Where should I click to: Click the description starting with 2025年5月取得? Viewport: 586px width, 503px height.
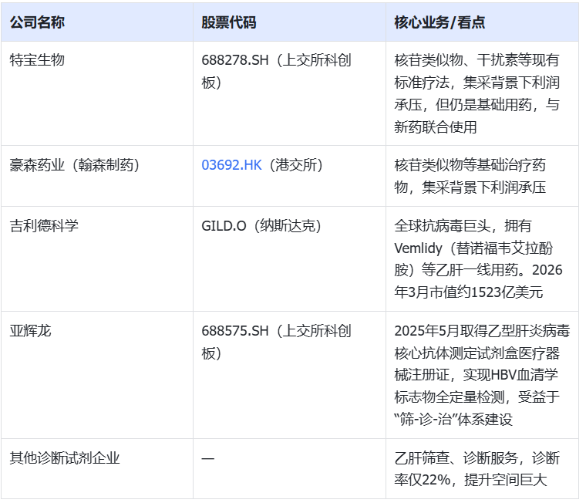pyautogui.click(x=483, y=375)
